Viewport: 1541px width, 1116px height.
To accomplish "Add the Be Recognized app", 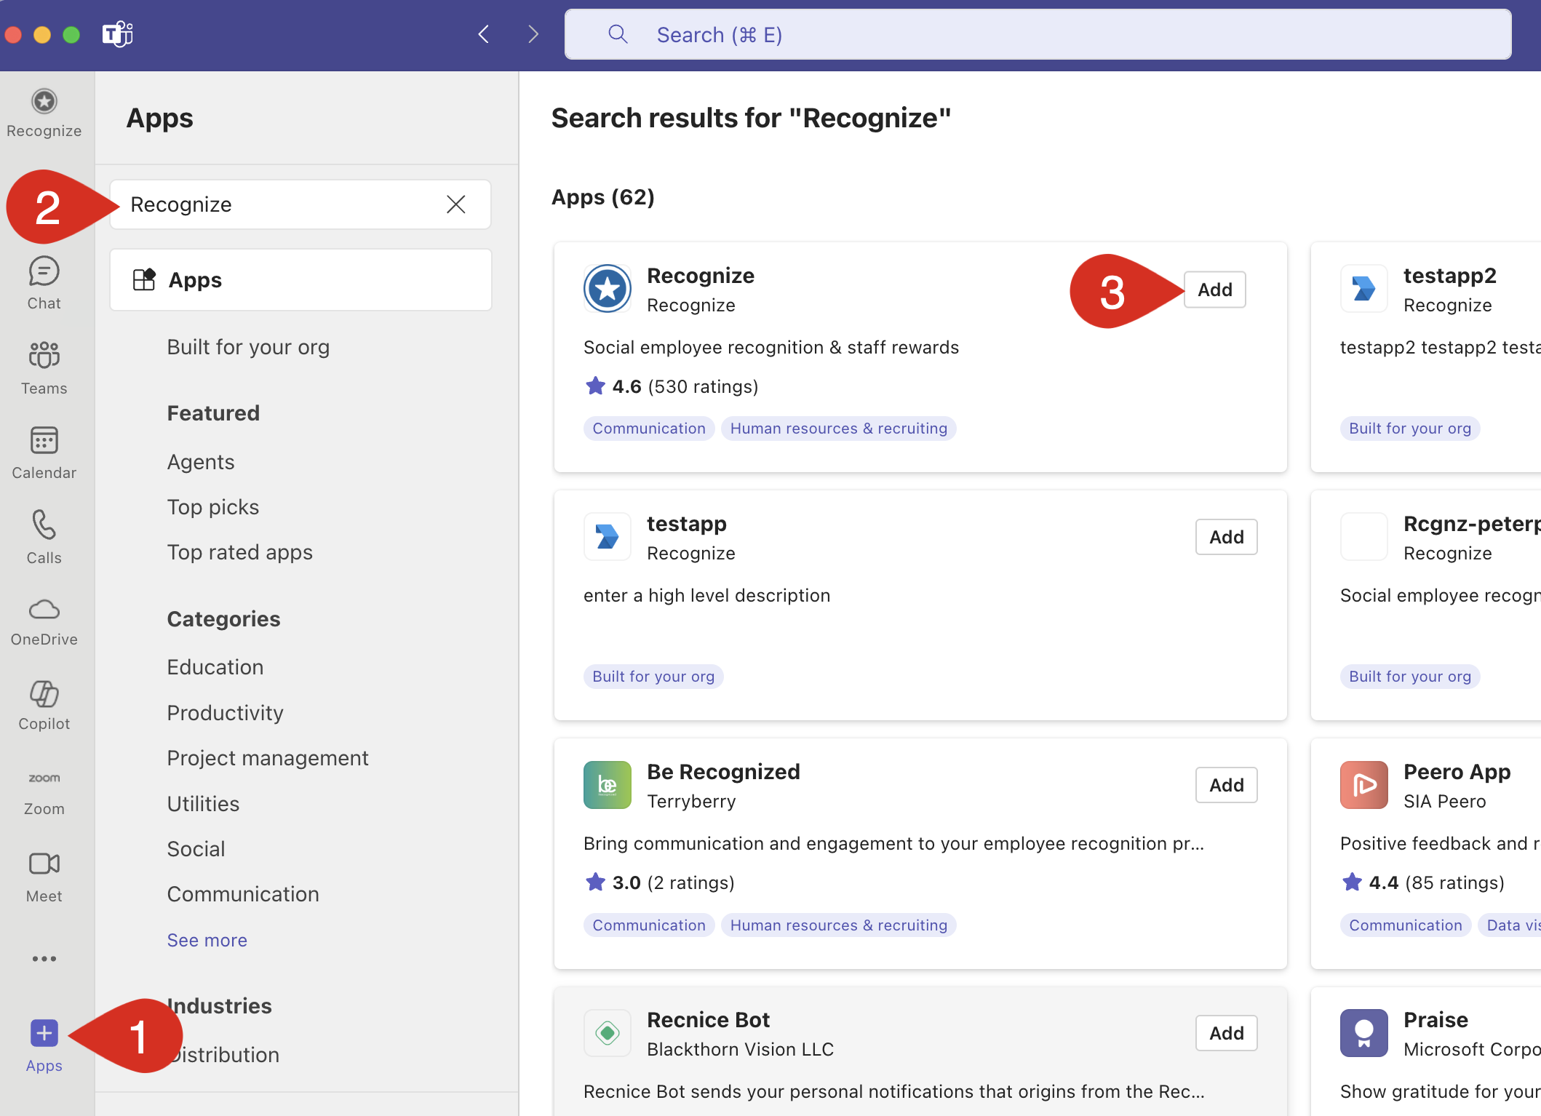I will click(1226, 785).
